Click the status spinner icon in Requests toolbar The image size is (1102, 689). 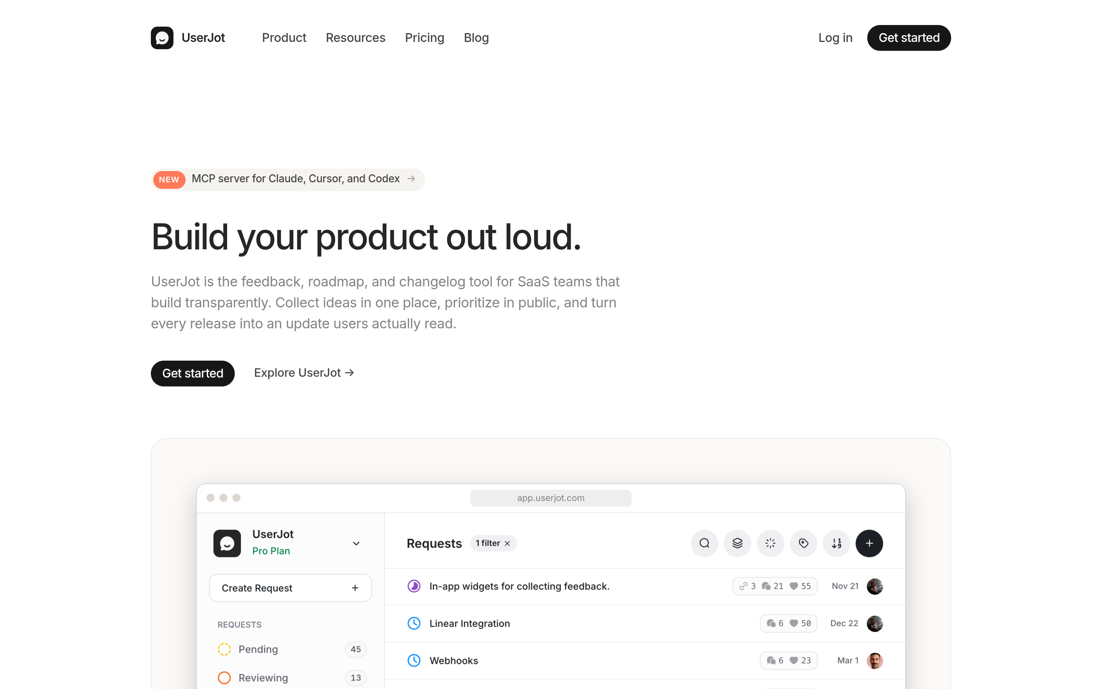click(x=770, y=543)
